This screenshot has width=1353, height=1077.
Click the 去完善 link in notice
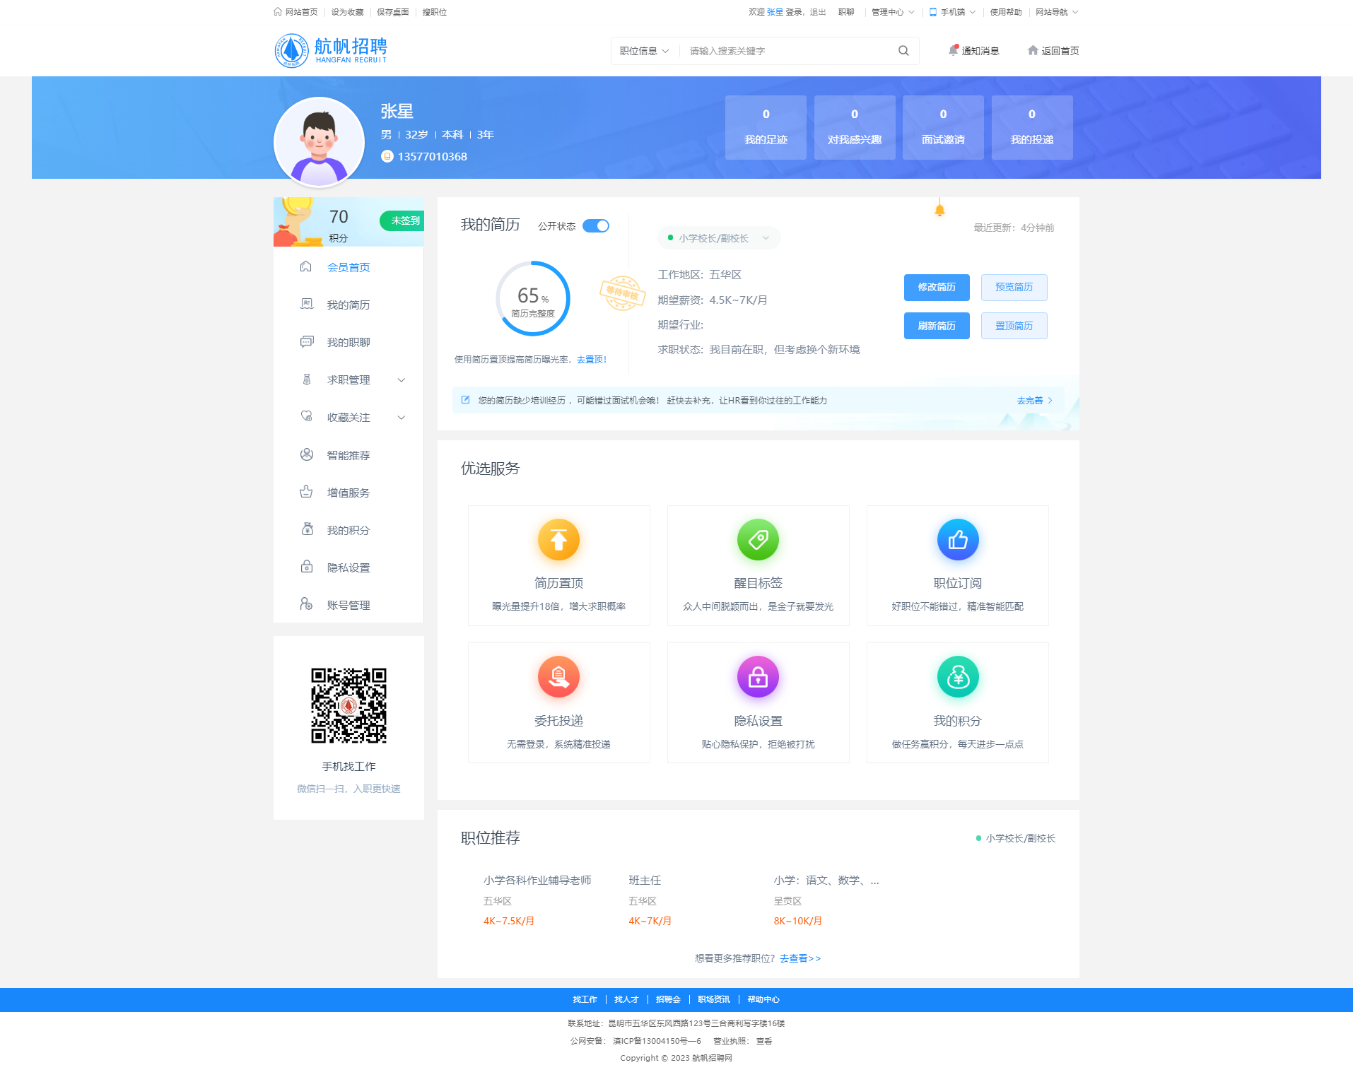[x=1033, y=401]
